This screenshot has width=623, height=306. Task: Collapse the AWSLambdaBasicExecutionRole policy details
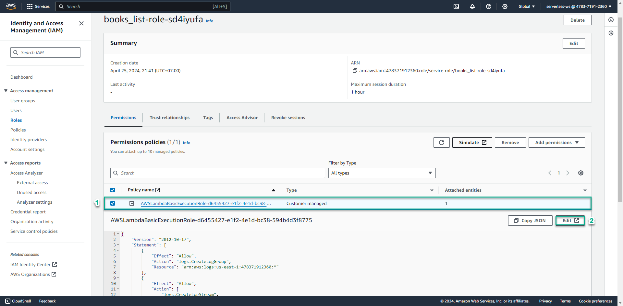pos(132,203)
